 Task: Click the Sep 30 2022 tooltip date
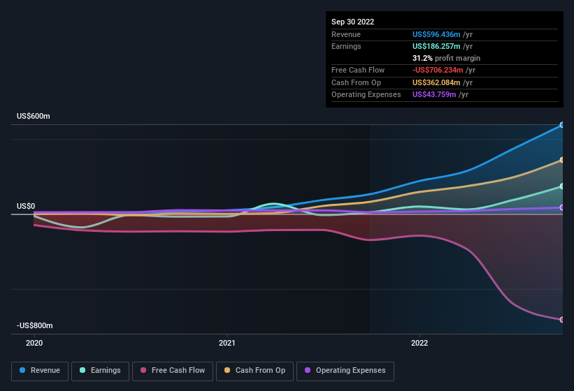352,22
